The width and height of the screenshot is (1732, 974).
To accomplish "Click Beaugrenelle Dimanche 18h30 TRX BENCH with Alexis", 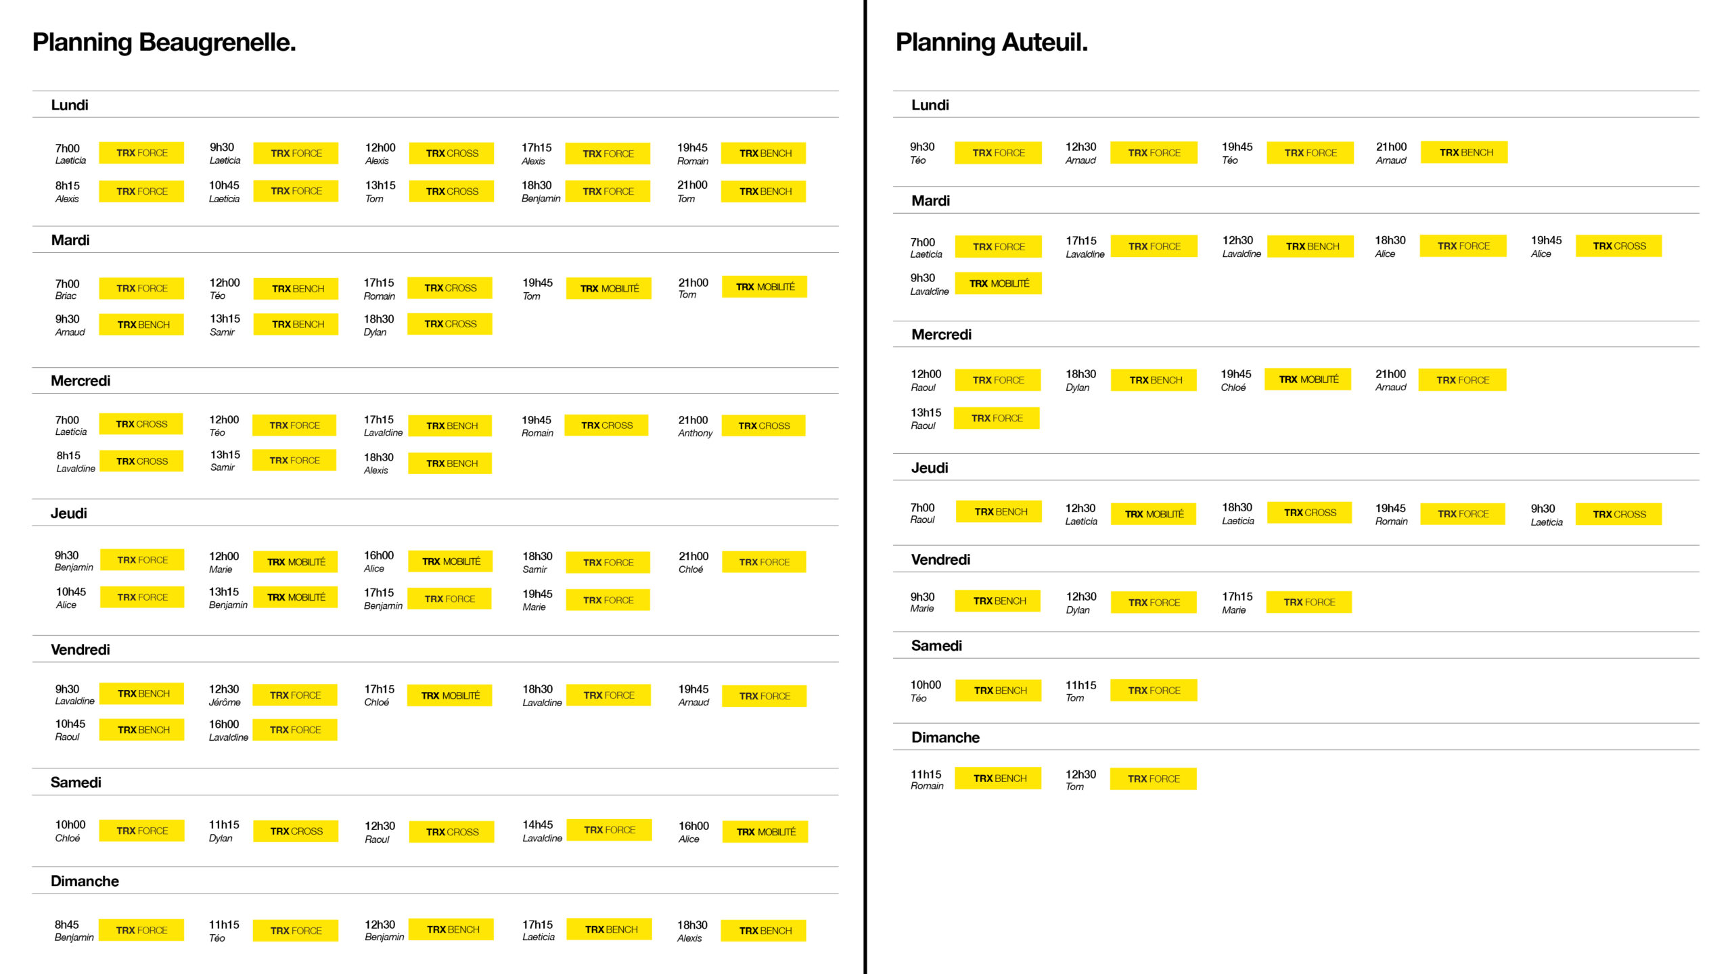I will [x=764, y=931].
